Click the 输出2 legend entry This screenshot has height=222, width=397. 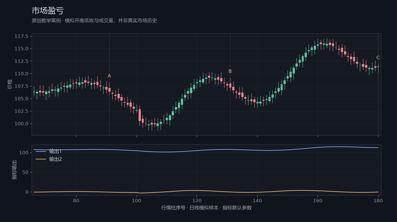(48, 159)
